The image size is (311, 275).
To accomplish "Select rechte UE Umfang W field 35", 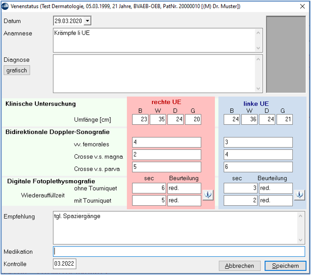I will coord(158,119).
